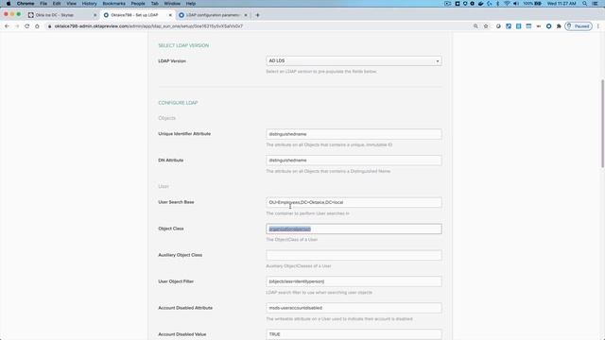This screenshot has height=340, width=605.
Task: Open macOS Spotlight search
Action: [x=584, y=4]
